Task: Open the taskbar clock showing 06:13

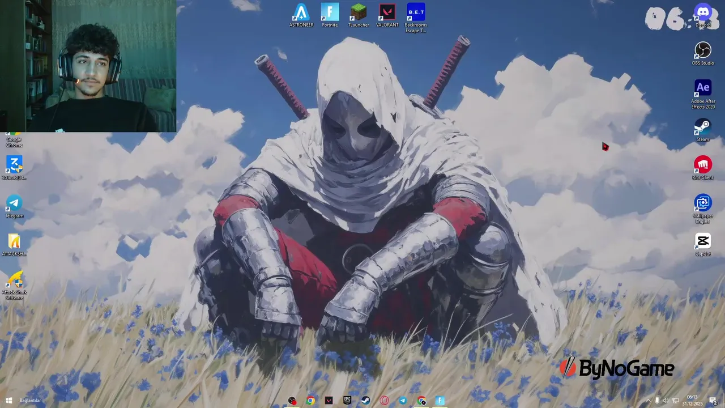Action: click(692, 401)
